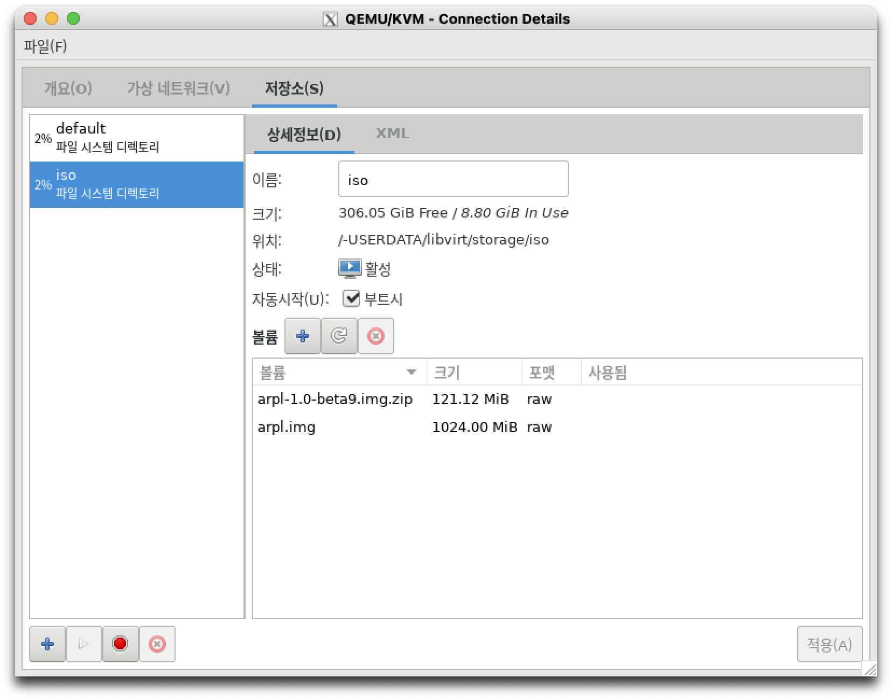This screenshot has width=892, height=700.
Task: Click the delete volume icon
Action: click(375, 336)
